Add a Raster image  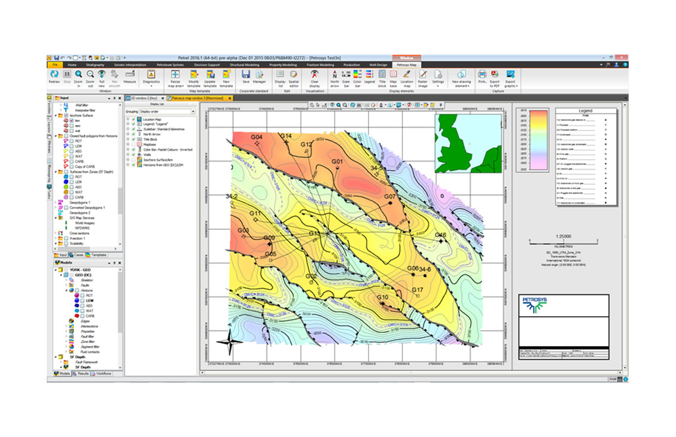[x=423, y=79]
